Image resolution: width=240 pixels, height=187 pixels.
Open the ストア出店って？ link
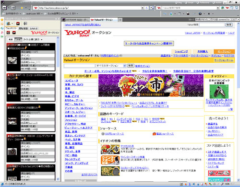217,152
